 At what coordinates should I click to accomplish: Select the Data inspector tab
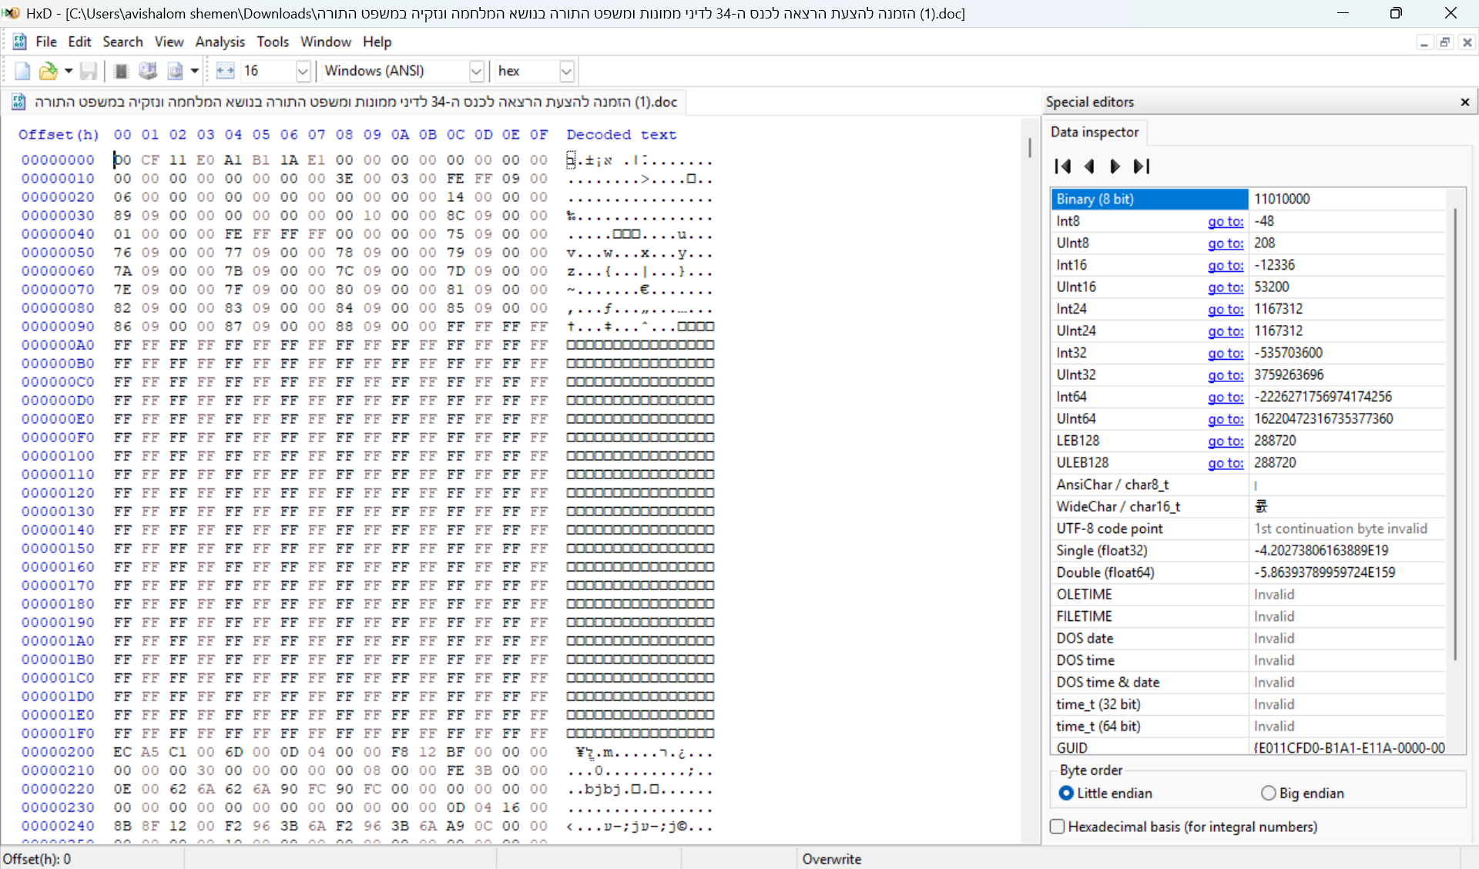pos(1095,133)
